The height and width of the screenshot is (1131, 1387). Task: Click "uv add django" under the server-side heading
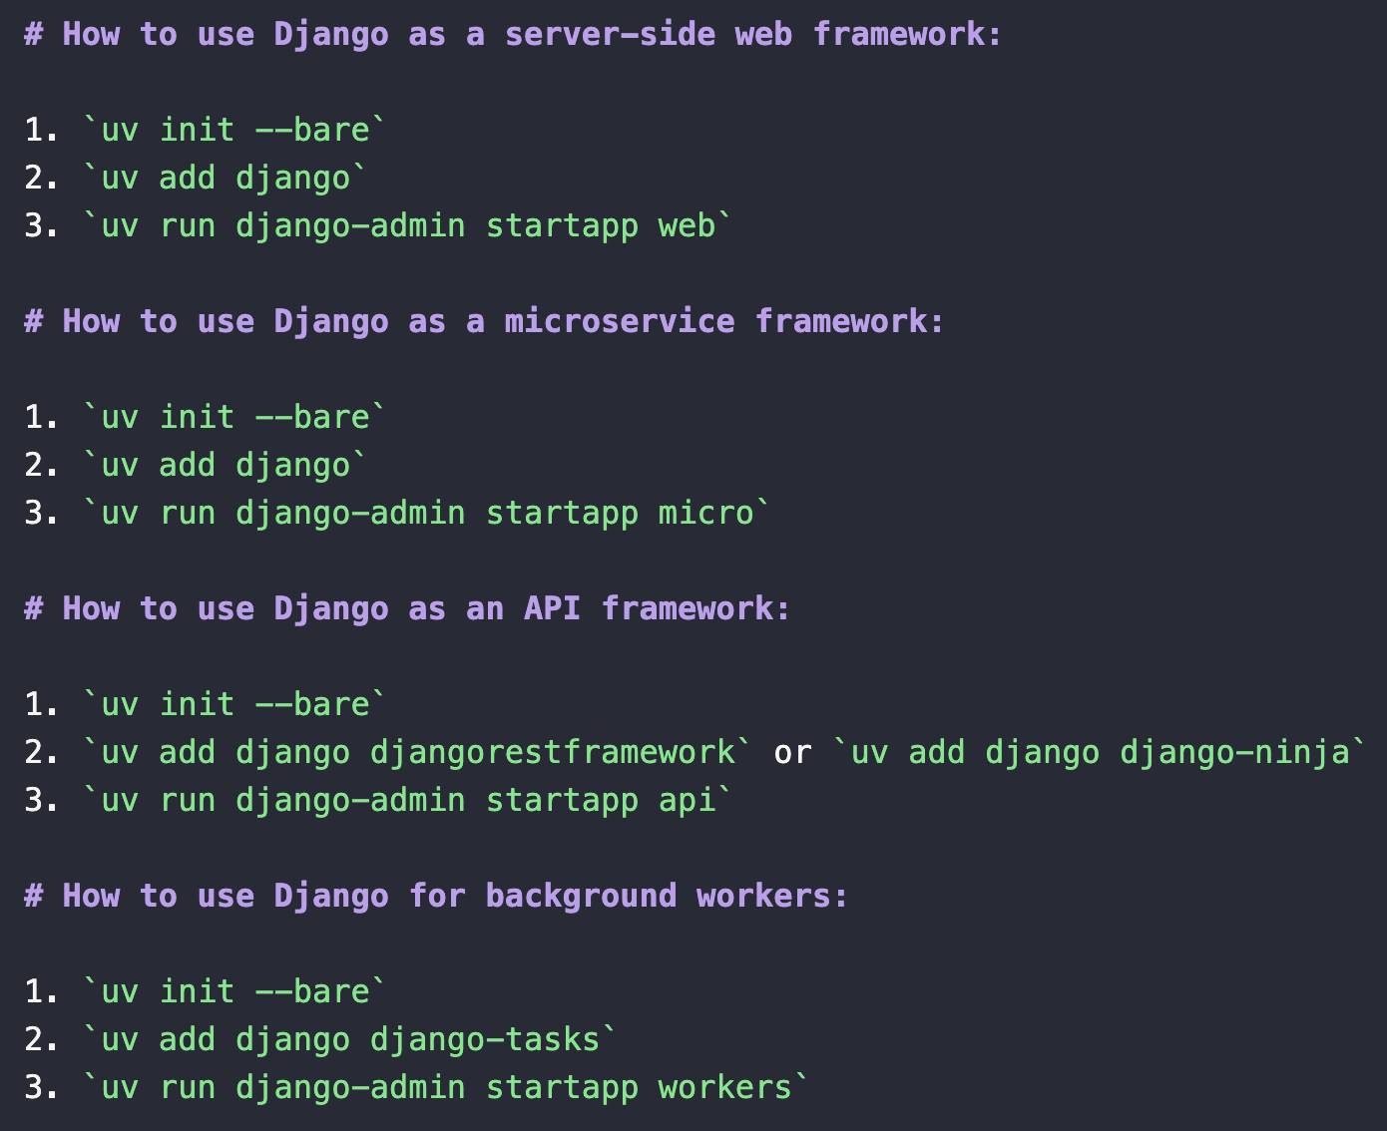226,178
